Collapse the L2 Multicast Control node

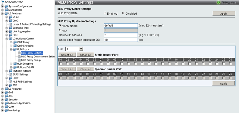pos(7,39)
